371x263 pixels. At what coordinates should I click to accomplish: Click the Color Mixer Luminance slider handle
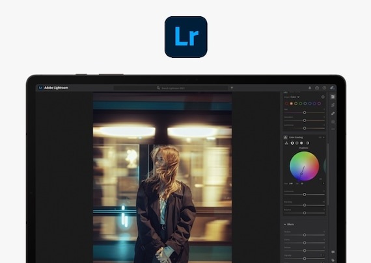305,128
